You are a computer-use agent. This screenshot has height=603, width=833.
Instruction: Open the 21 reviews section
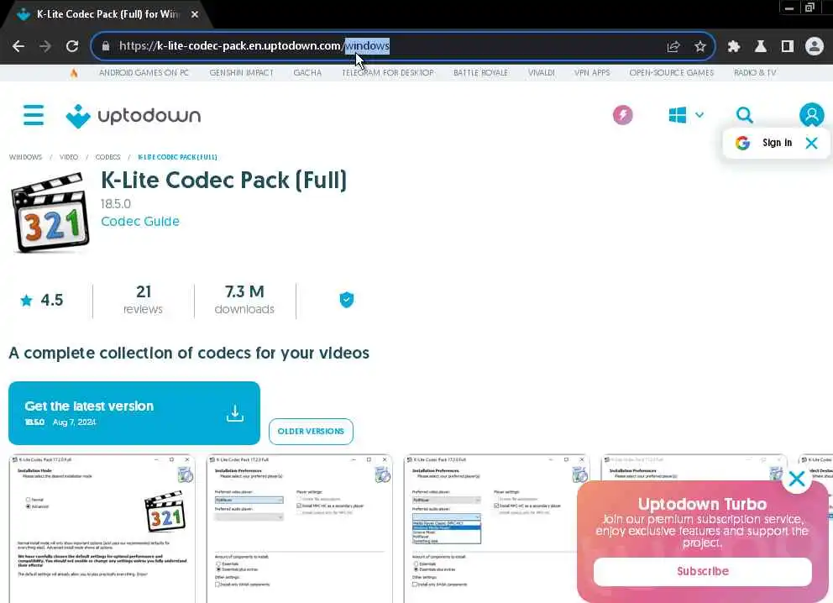(143, 300)
